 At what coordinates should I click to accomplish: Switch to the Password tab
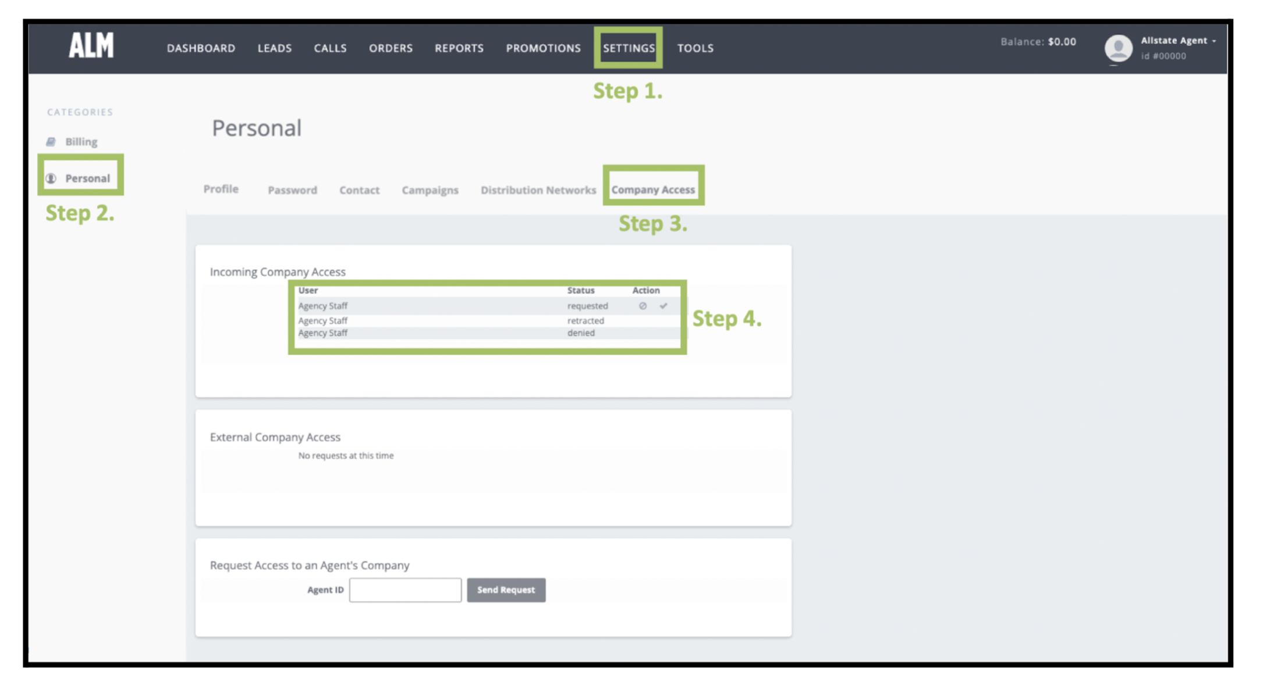(292, 190)
